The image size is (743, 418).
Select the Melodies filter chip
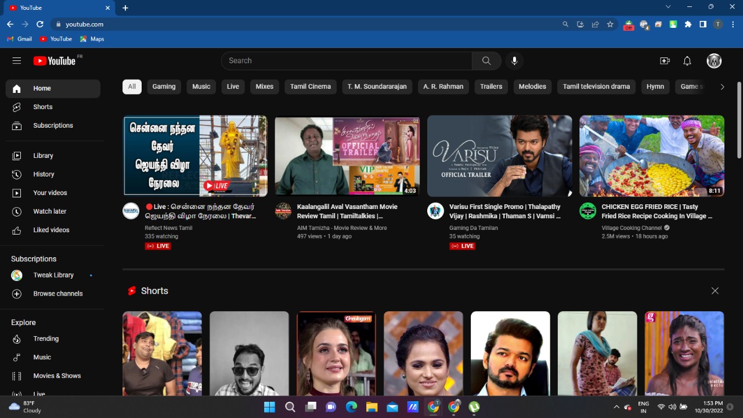532,87
